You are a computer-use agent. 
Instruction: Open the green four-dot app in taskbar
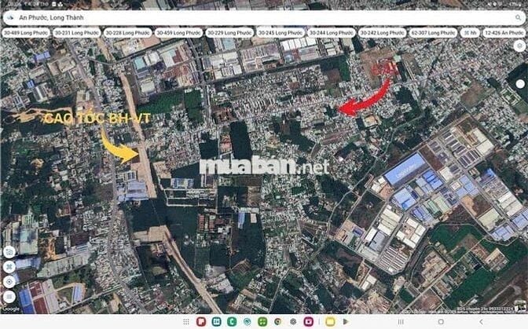(x=262, y=322)
